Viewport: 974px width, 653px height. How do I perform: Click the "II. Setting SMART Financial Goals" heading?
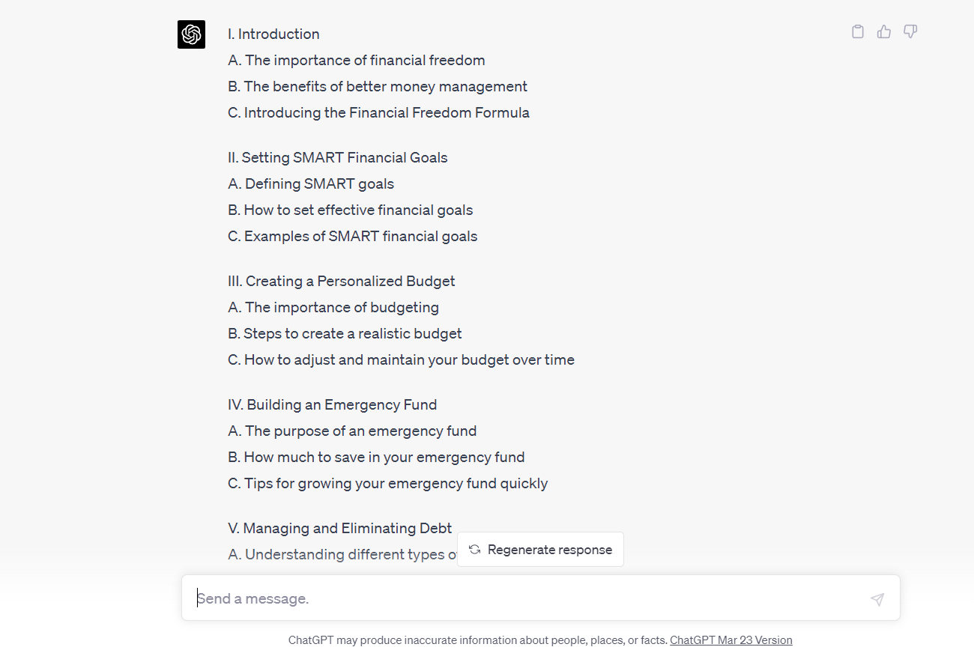[x=338, y=157]
